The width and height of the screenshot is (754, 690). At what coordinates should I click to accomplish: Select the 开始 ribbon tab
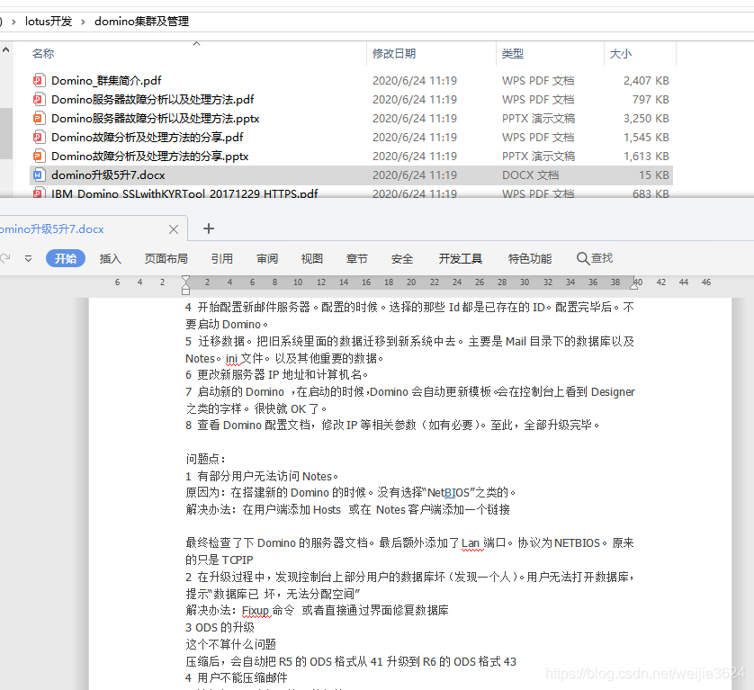[x=66, y=258]
